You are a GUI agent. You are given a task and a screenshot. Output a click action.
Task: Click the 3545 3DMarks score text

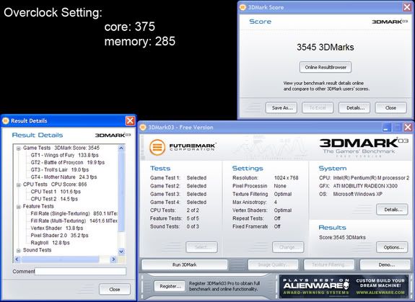click(x=326, y=48)
